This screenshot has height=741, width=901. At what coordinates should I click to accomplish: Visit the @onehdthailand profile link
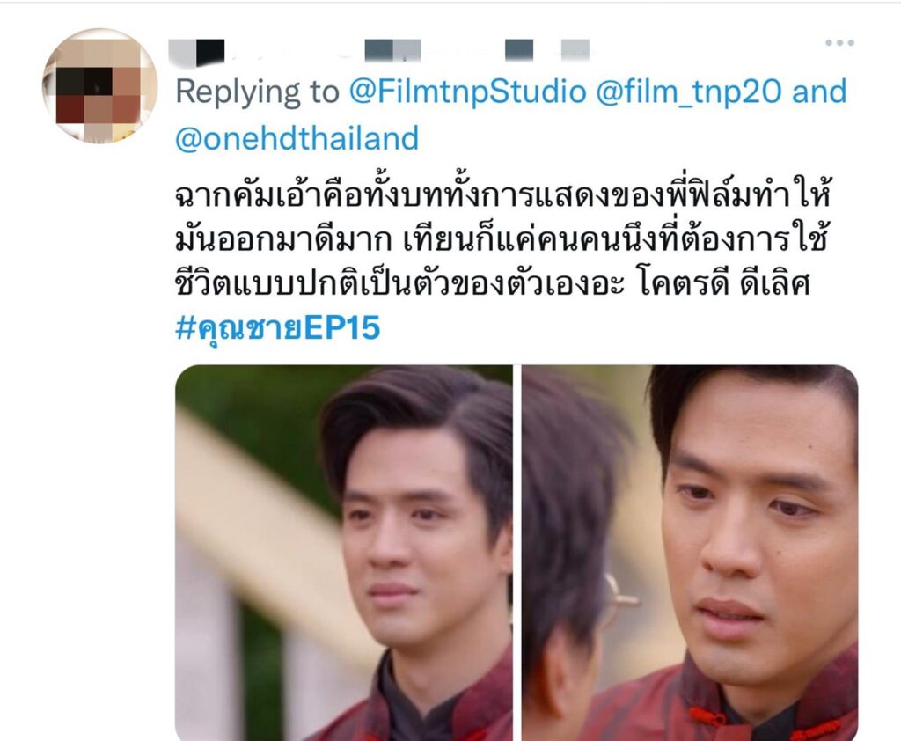297,138
